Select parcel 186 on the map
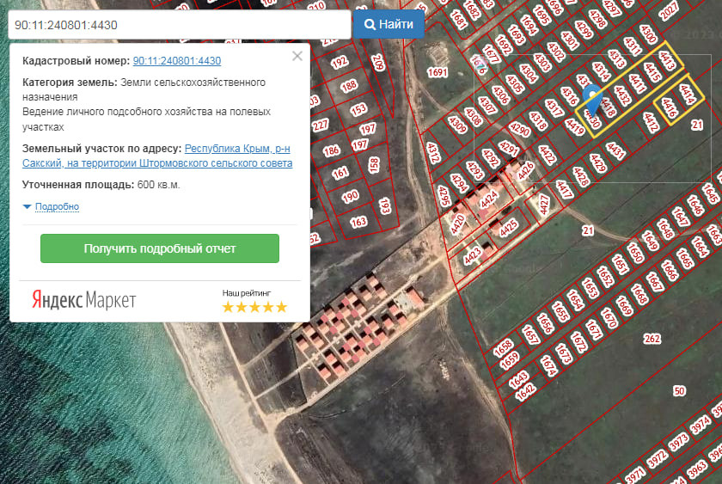This screenshot has height=484, width=722. pos(331,150)
